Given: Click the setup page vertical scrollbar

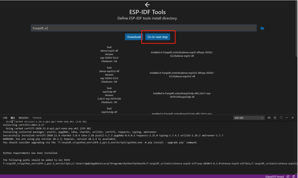Looking at the screenshot, I should (296, 28).
